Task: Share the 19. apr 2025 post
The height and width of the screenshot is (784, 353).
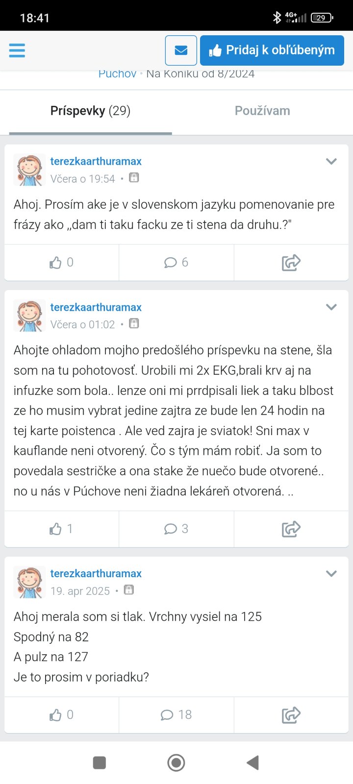Action: [x=291, y=715]
